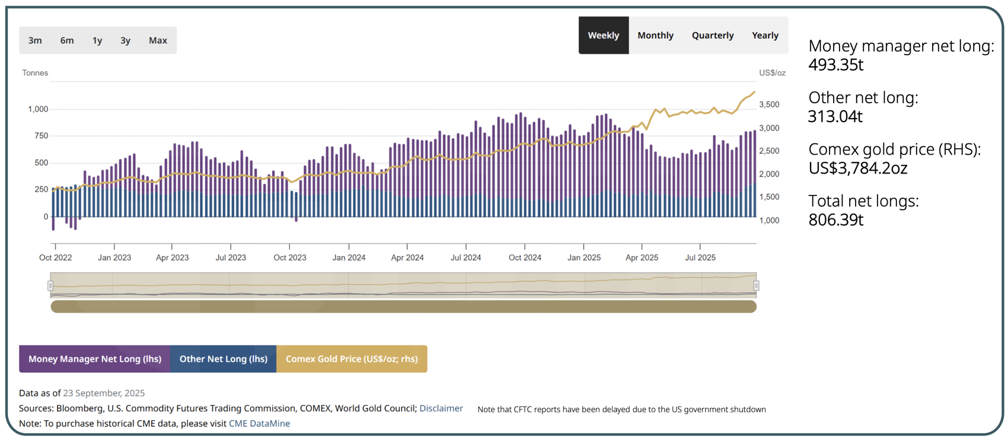Select the Monthly frequency tab
The image size is (1008, 439).
pos(655,36)
